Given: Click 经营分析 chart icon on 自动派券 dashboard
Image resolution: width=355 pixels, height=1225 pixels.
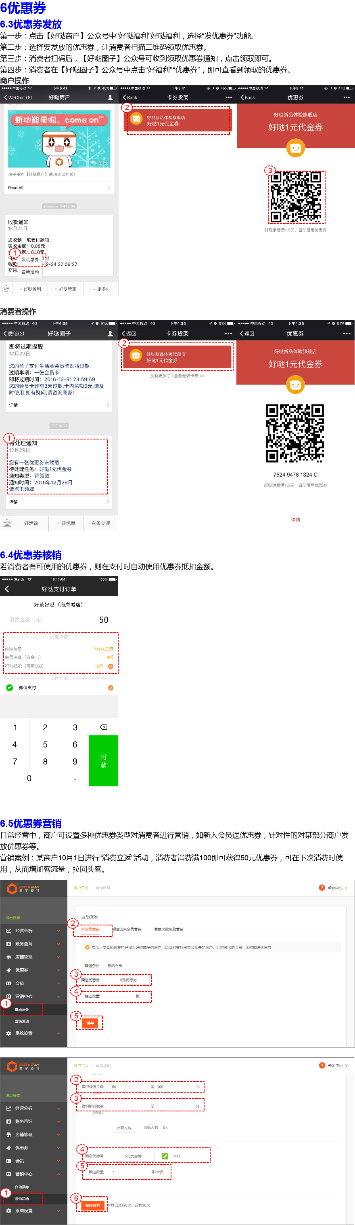Looking at the screenshot, I should [8, 931].
